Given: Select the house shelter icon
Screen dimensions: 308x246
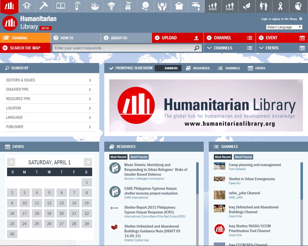Looking at the screenshot, I should point(179,6).
